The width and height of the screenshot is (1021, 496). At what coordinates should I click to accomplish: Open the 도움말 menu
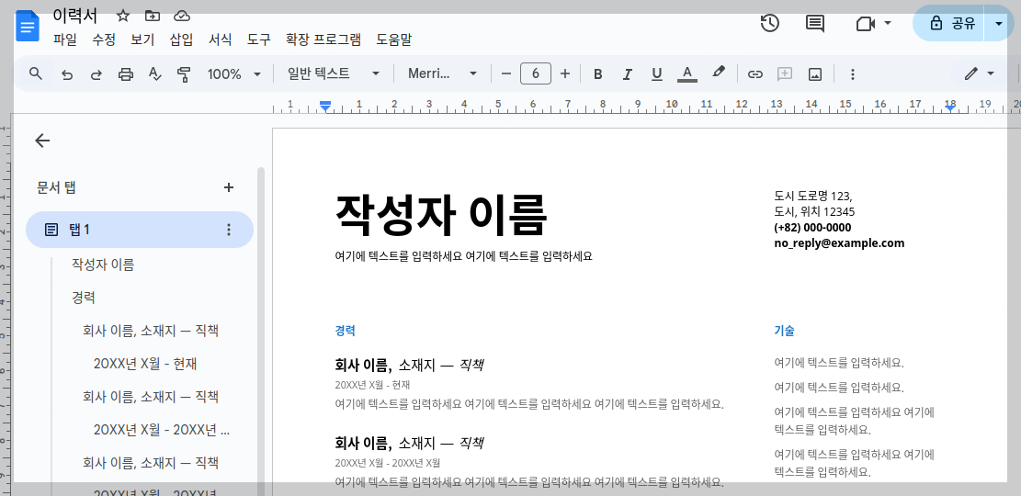(394, 39)
